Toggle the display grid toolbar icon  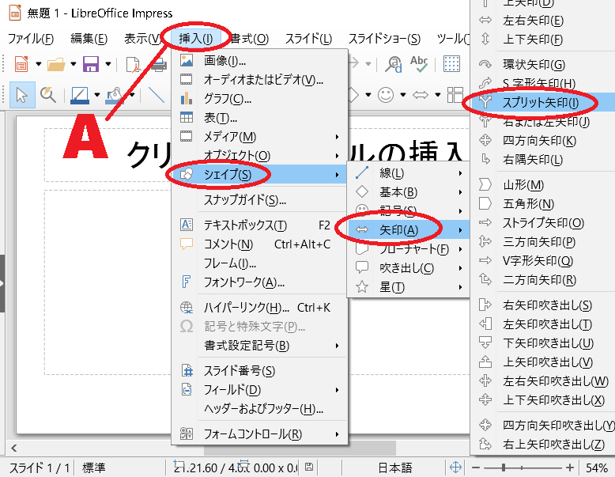click(451, 63)
